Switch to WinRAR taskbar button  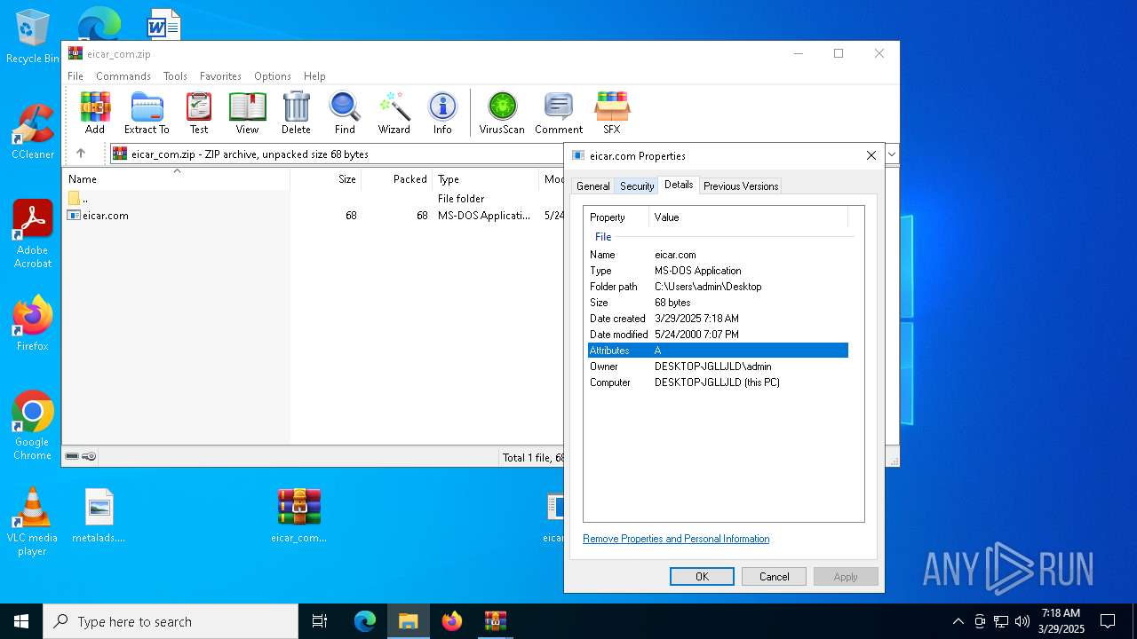point(496,621)
